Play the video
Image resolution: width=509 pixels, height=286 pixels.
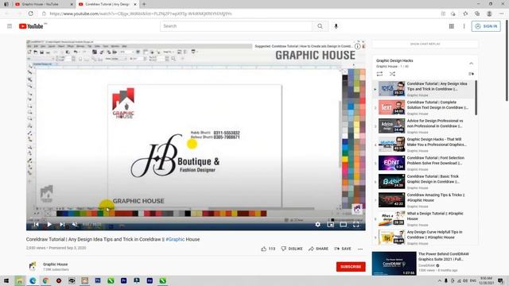coord(49,224)
